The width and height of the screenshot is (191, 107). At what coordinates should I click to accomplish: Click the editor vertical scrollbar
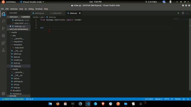tap(190, 54)
